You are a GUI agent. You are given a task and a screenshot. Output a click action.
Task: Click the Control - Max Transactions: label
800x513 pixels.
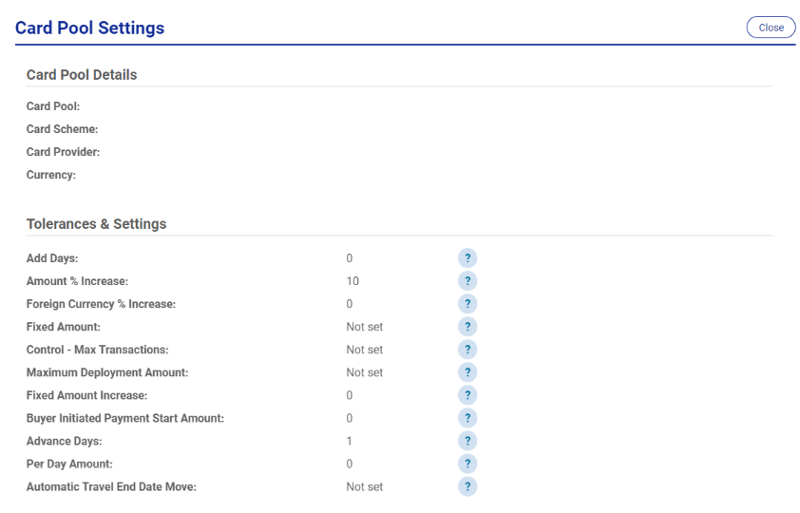tap(98, 350)
